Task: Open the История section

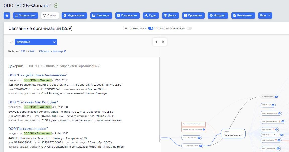Action: tap(218, 16)
